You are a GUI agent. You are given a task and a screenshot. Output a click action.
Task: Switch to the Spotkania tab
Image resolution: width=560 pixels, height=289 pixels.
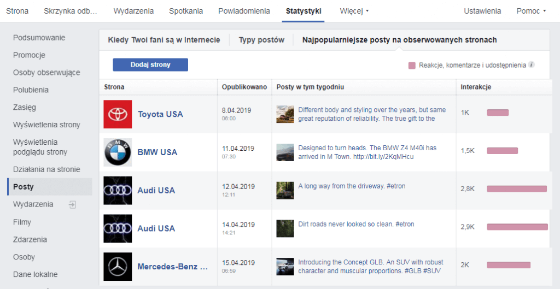(x=186, y=11)
